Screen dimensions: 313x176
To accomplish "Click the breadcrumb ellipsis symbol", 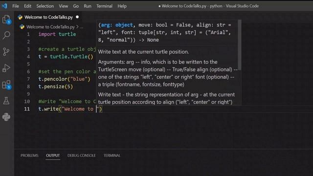I will tap(82, 27).
